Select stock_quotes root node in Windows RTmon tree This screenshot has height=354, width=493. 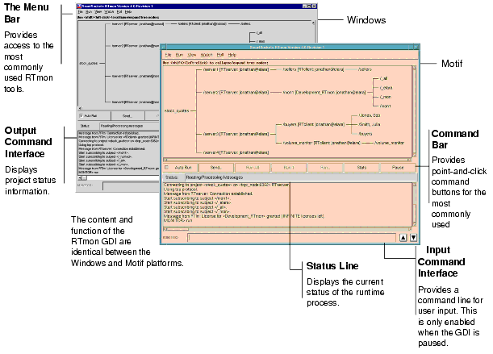pyautogui.click(x=89, y=63)
